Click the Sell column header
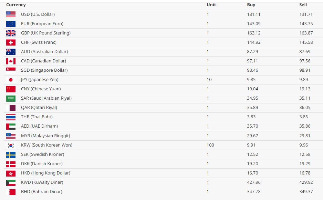 point(303,5)
